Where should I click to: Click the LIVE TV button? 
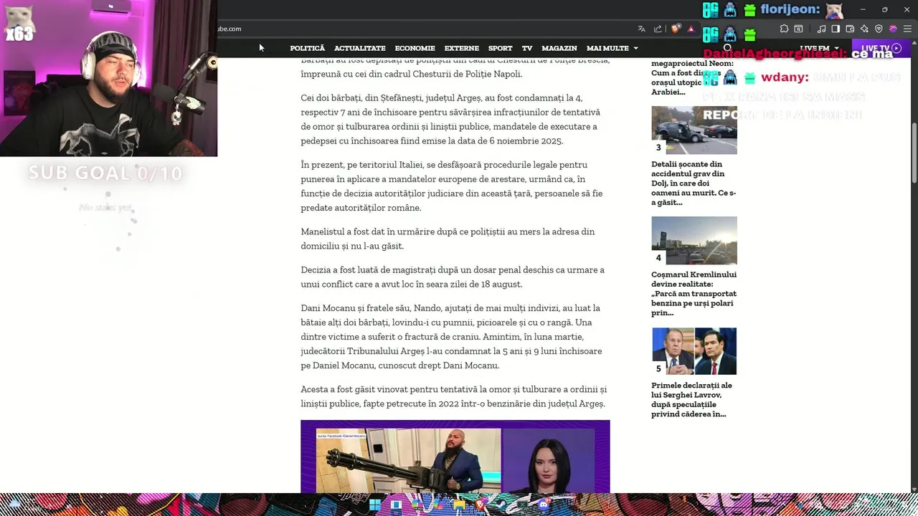[x=881, y=48]
